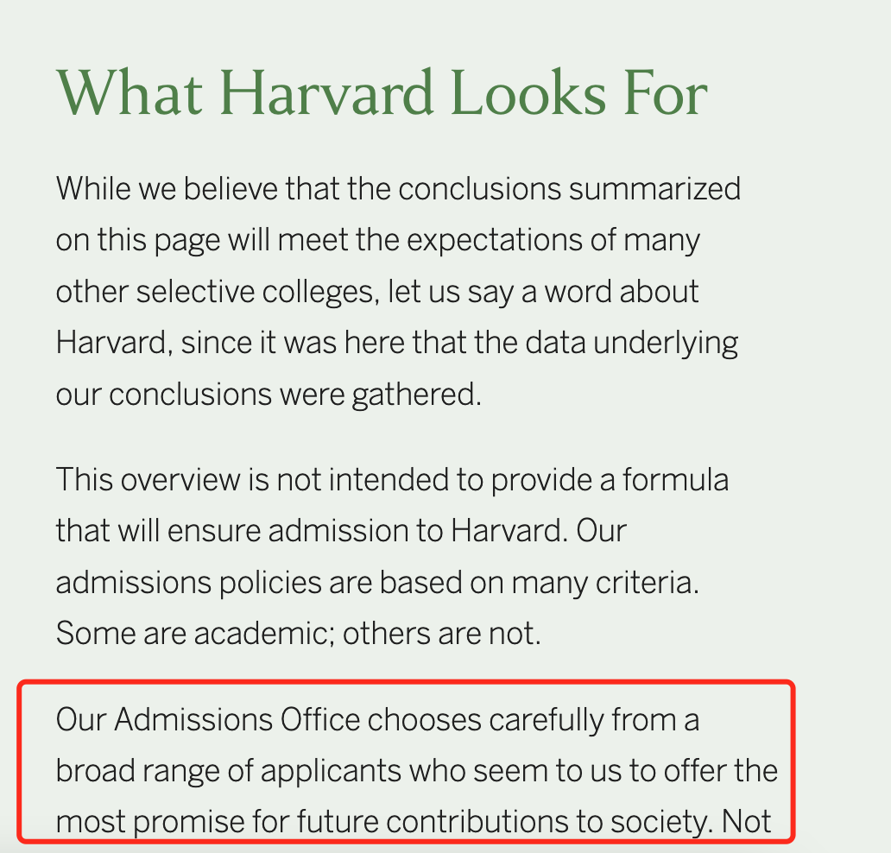
Task: Click the line "broad range of applicants"
Action: coord(416,771)
